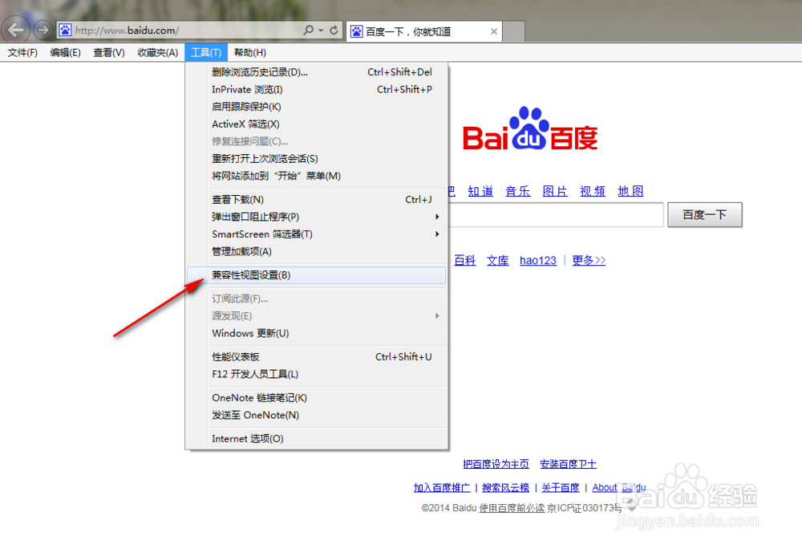802x549 pixels.
Task: Click the 安装百度卫士 link
Action: 569,464
